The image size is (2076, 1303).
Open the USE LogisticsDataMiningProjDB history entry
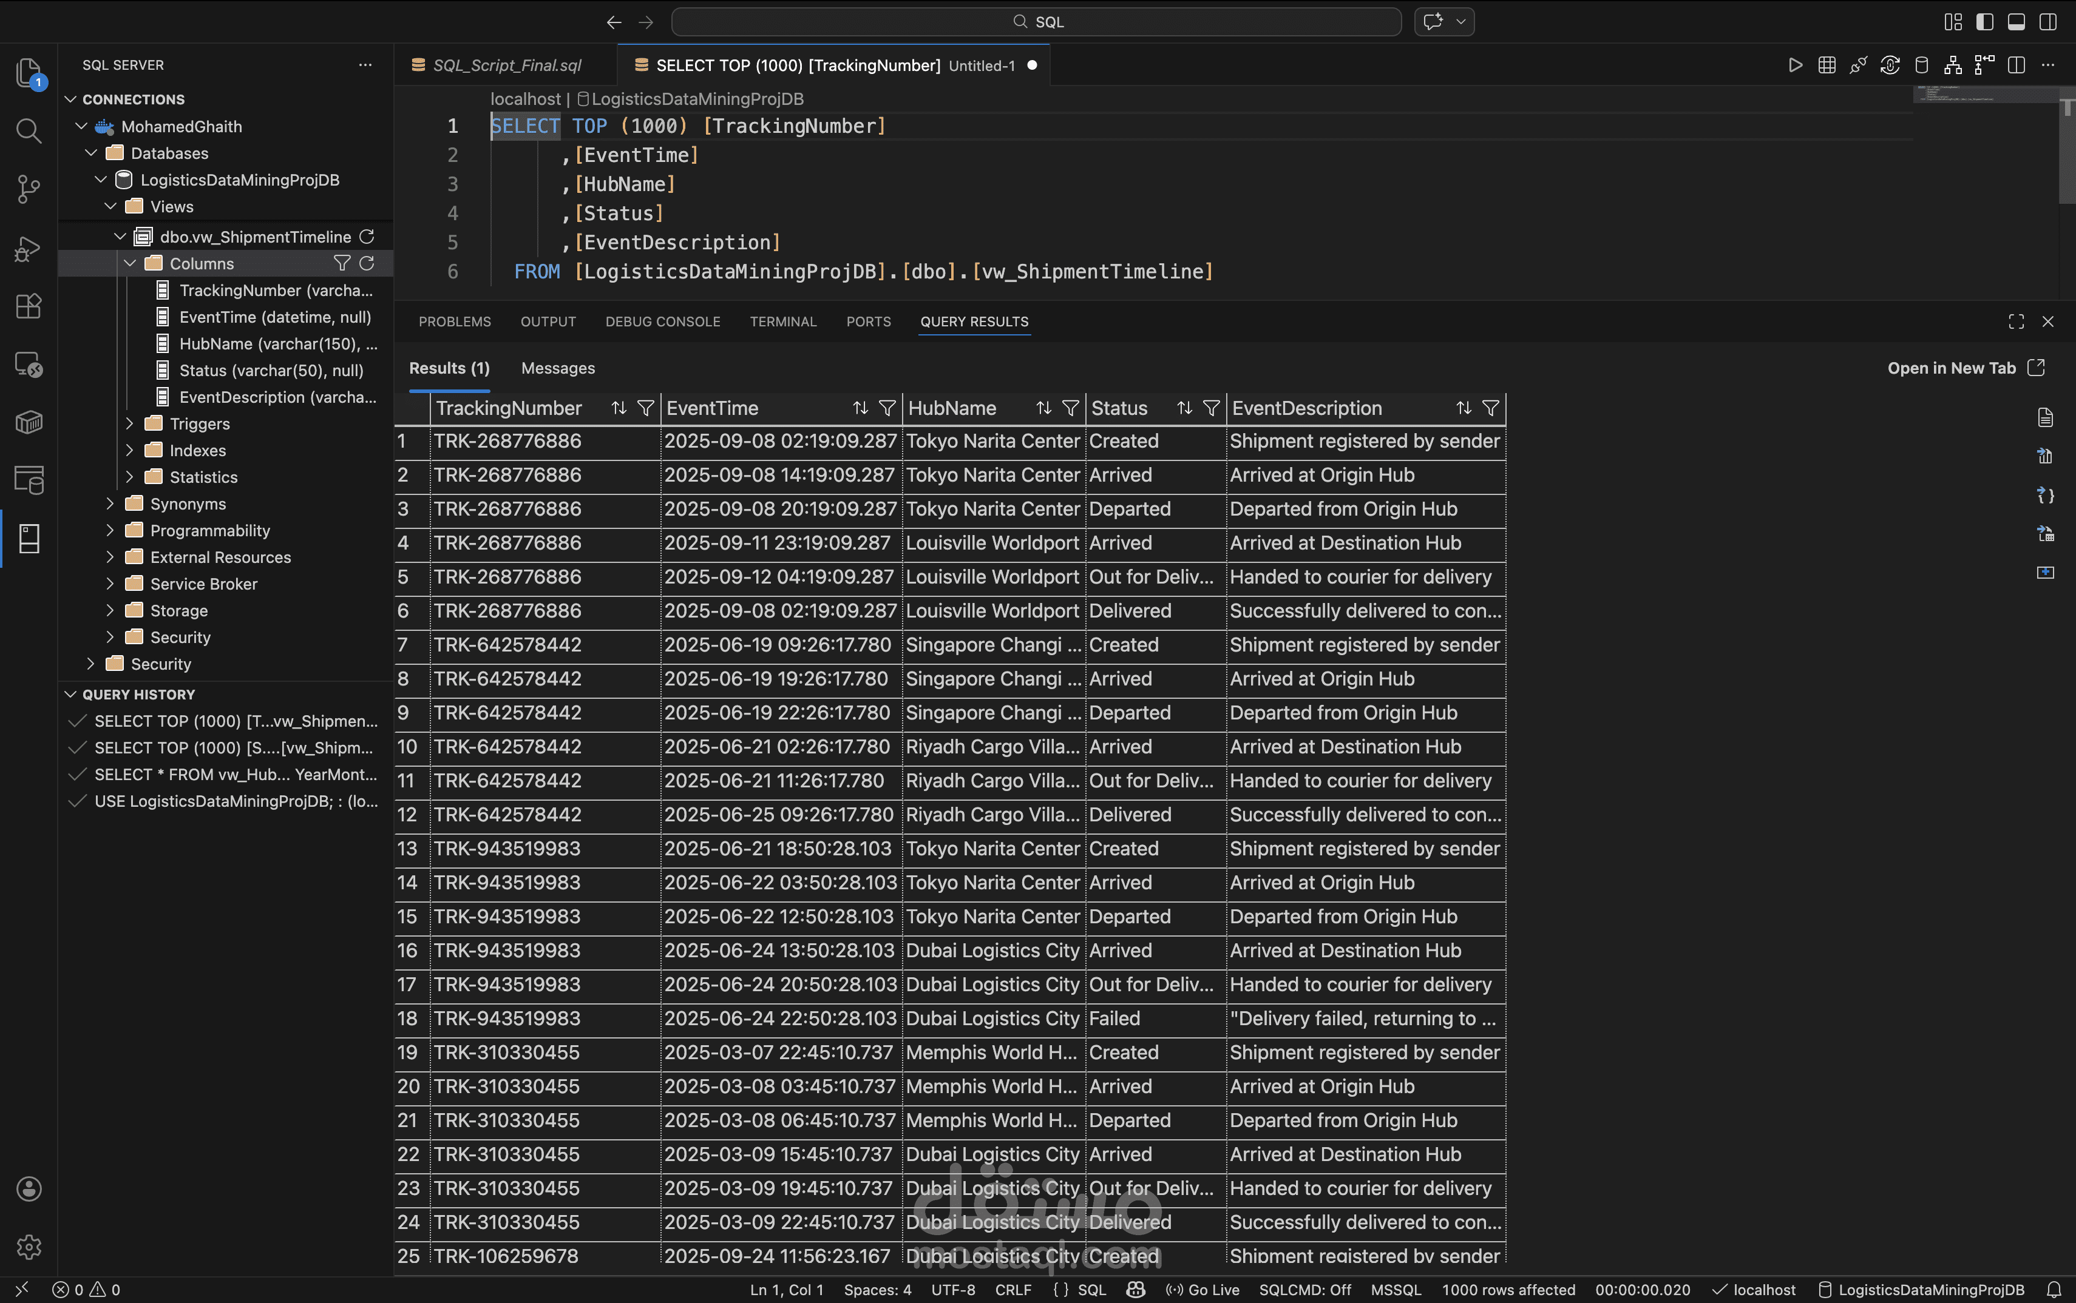226,801
